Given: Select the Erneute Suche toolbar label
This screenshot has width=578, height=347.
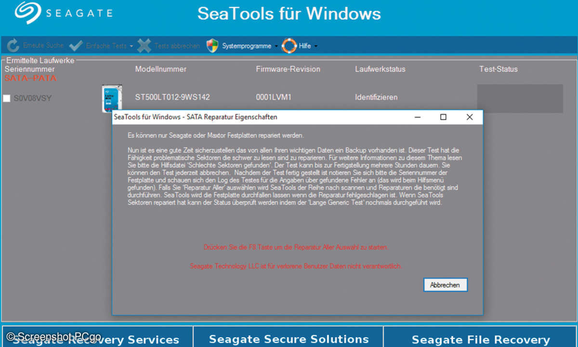Looking at the screenshot, I should coord(43,45).
